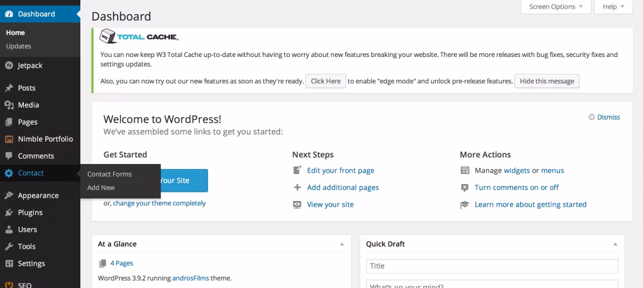
Task: Open the 4 Pages link
Action: click(x=122, y=263)
